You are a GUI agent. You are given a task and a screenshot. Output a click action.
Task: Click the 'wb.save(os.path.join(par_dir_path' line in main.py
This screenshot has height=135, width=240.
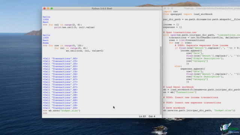pos(199,110)
